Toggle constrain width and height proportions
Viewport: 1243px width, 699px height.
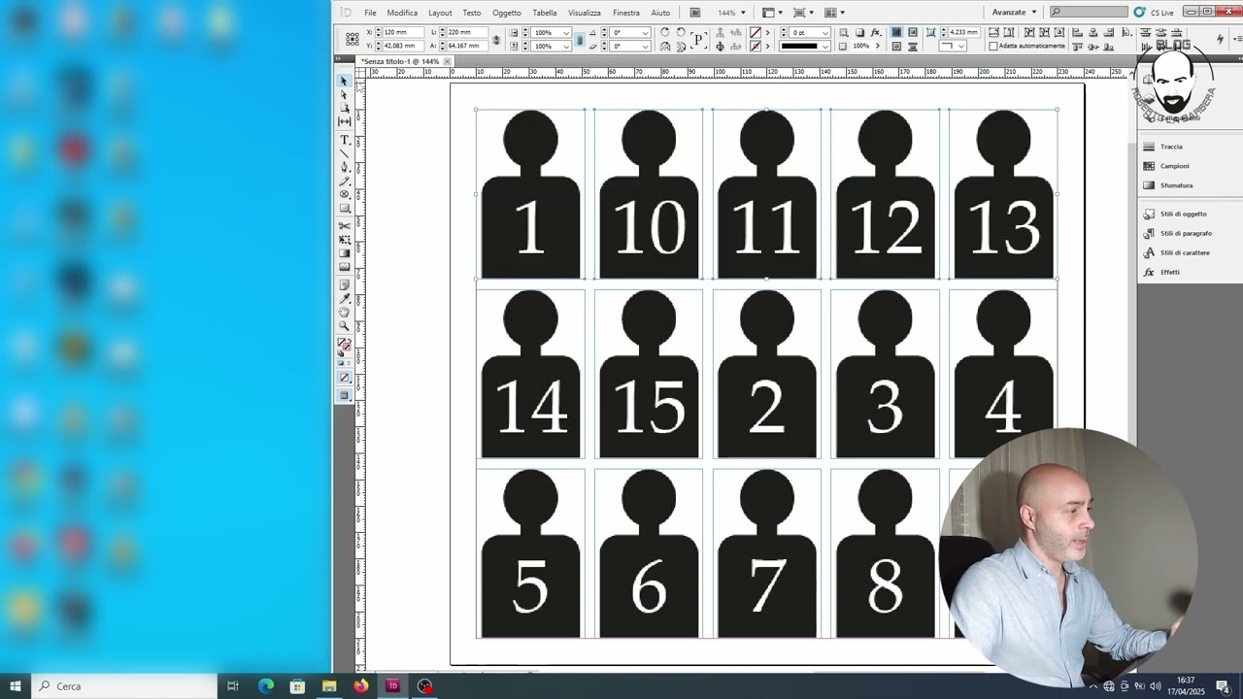(x=496, y=39)
